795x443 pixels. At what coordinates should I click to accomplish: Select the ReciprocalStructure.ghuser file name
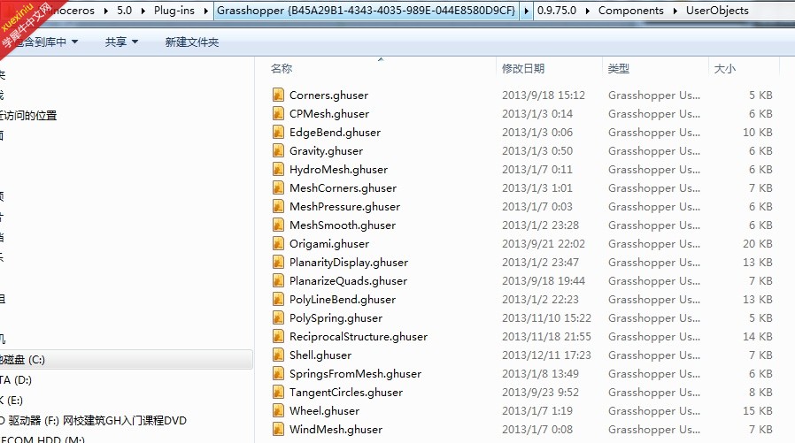(359, 336)
